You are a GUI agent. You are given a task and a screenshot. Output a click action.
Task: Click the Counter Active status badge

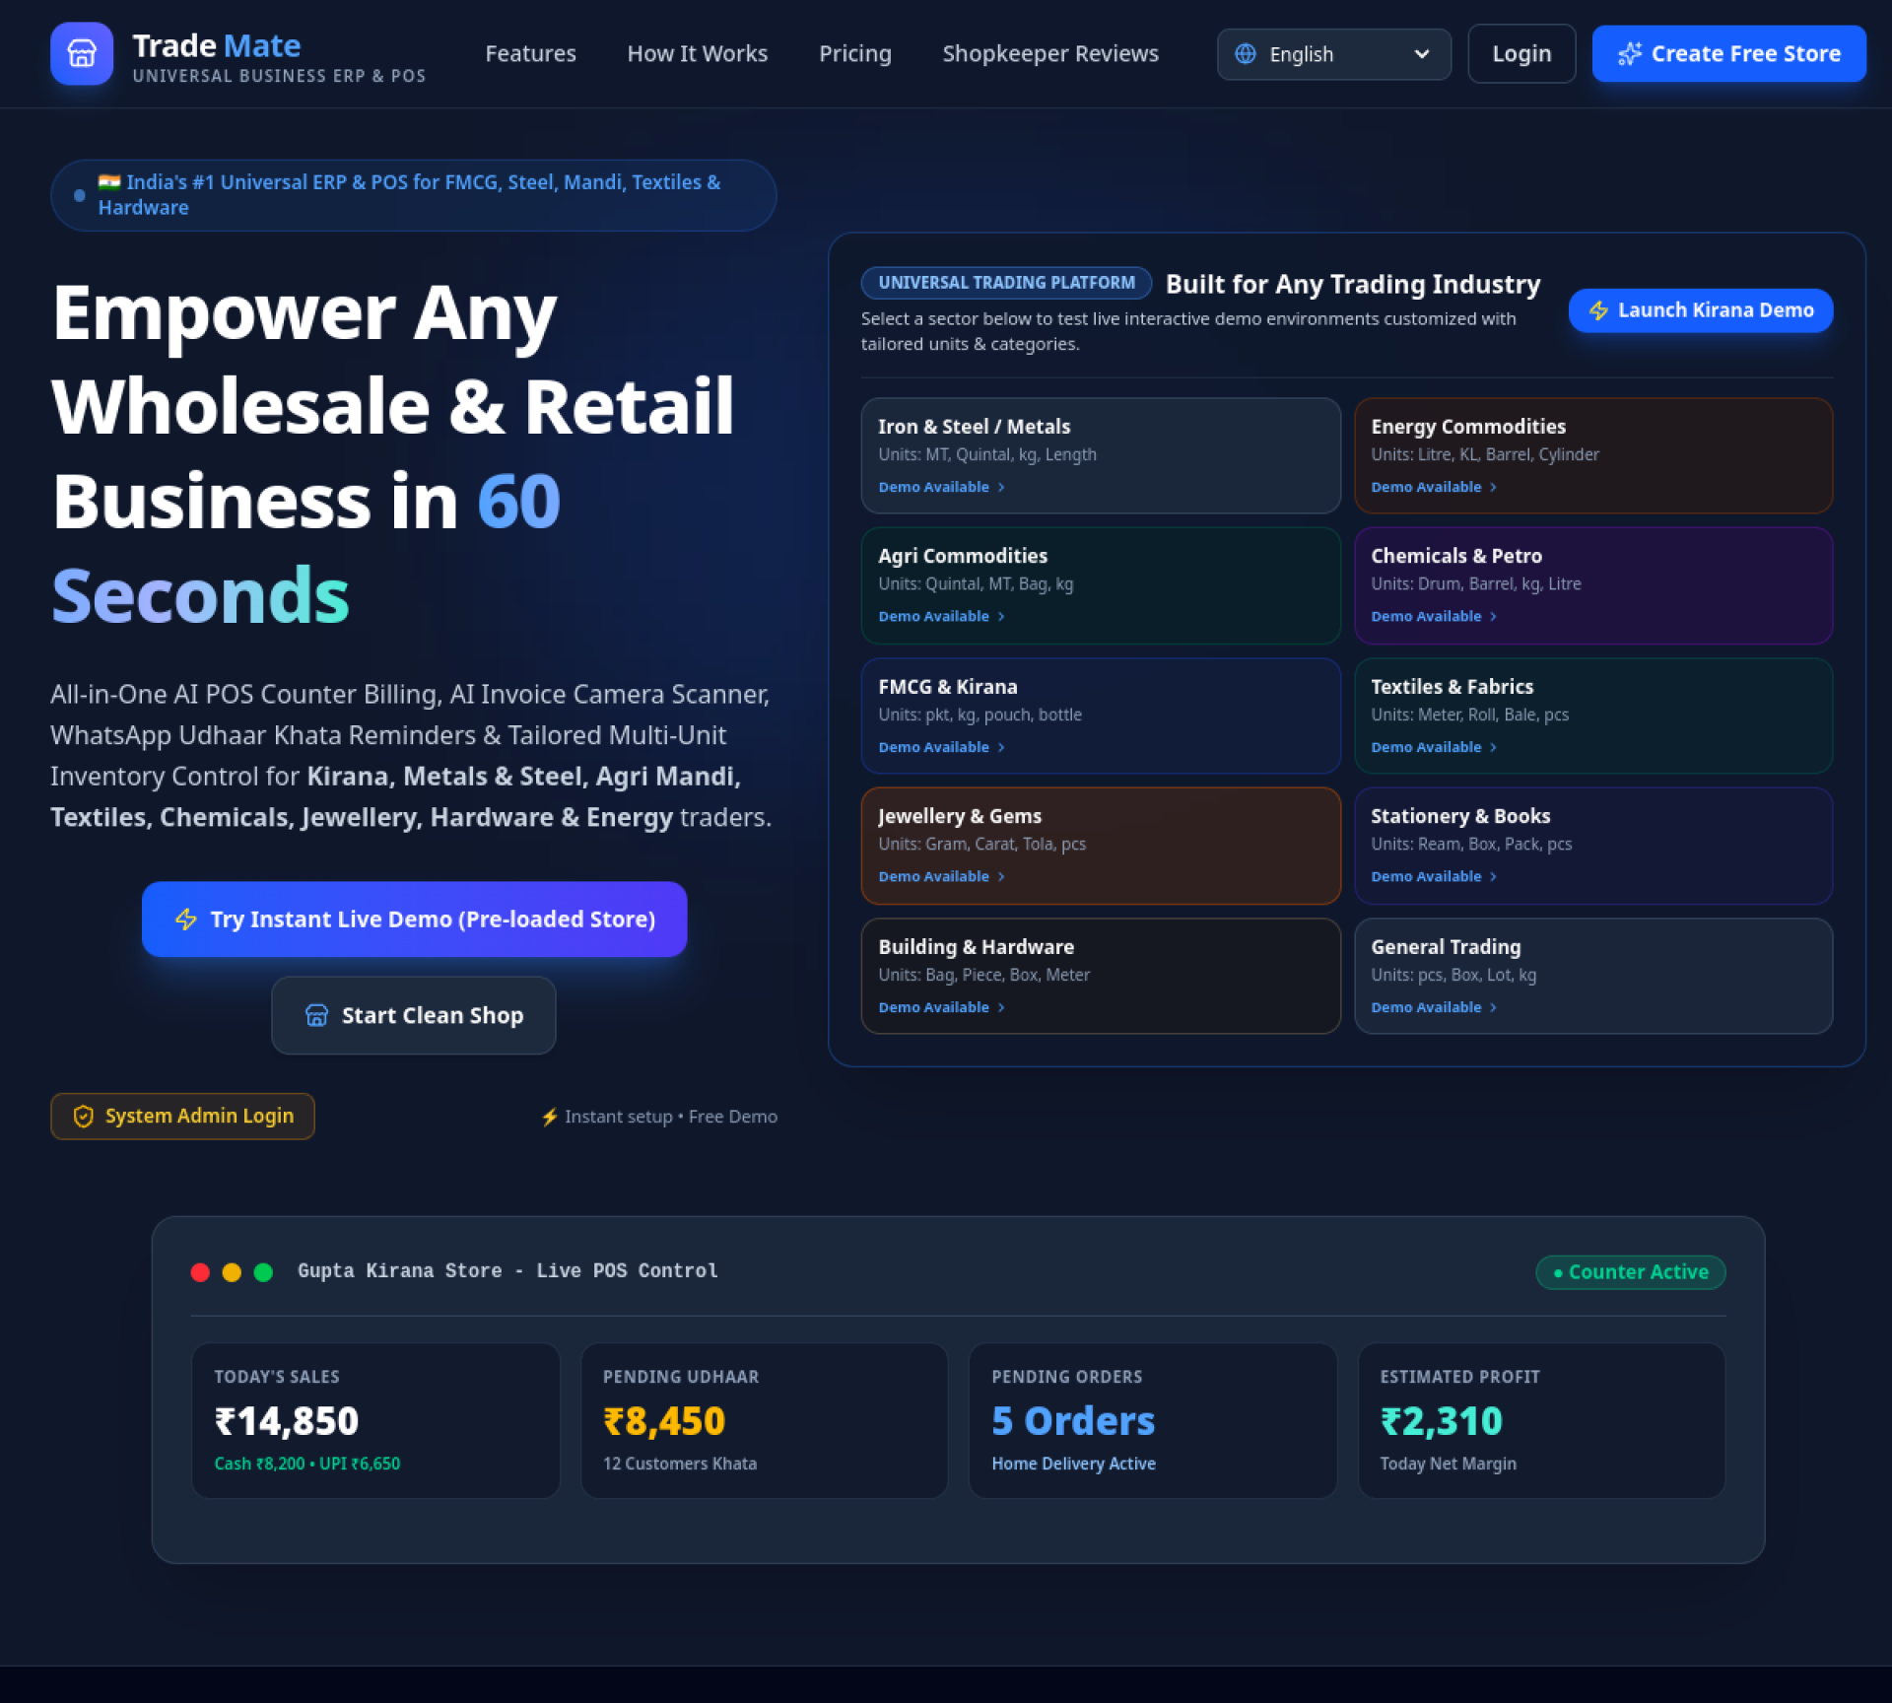(1630, 1271)
